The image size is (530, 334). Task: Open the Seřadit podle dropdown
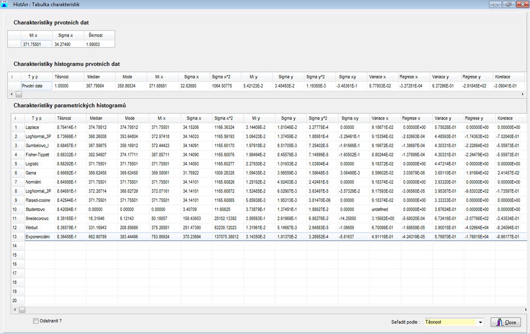[x=480, y=322]
